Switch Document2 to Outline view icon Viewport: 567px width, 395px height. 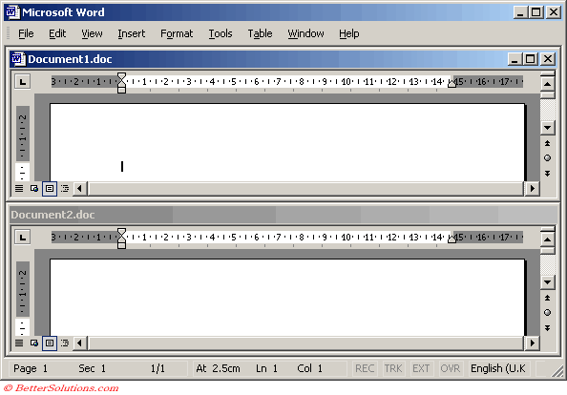tap(65, 343)
